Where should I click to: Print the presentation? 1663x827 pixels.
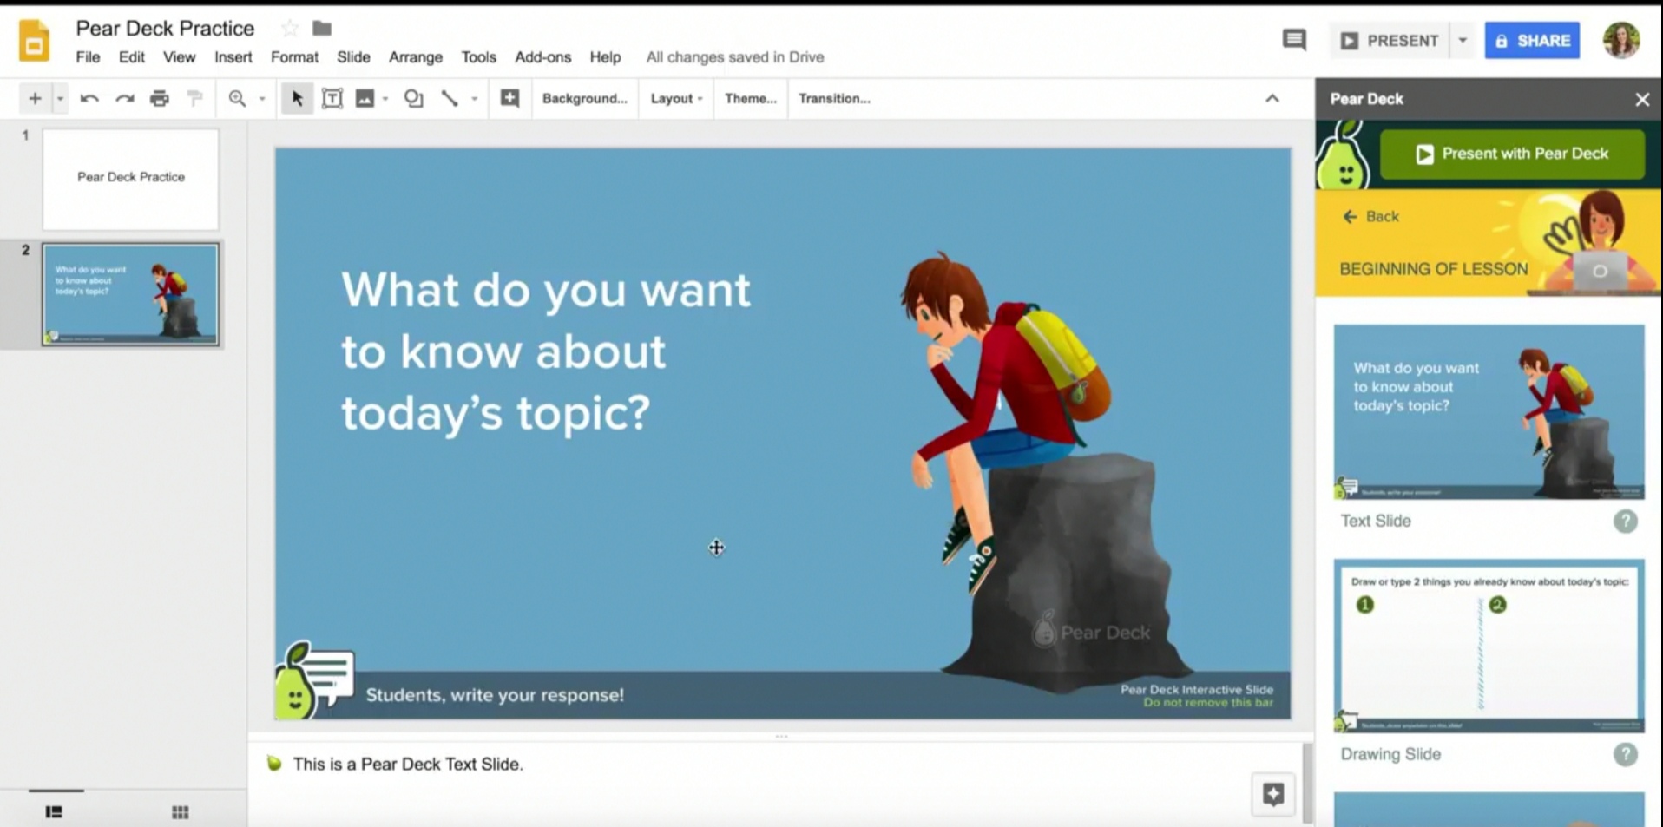160,98
